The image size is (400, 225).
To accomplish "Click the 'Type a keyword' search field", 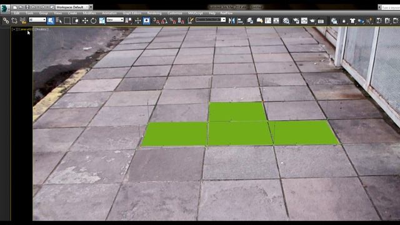I will [x=391, y=7].
